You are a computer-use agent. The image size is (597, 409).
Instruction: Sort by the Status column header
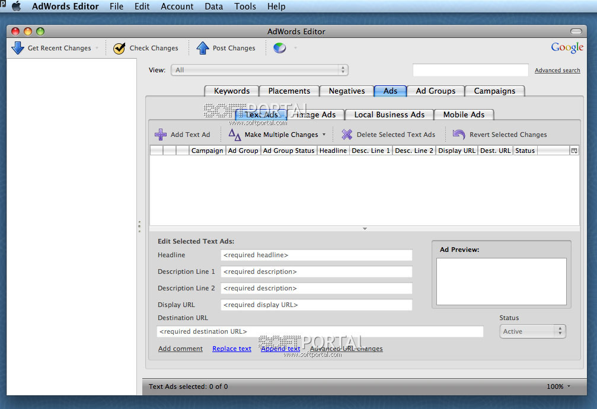pos(525,151)
